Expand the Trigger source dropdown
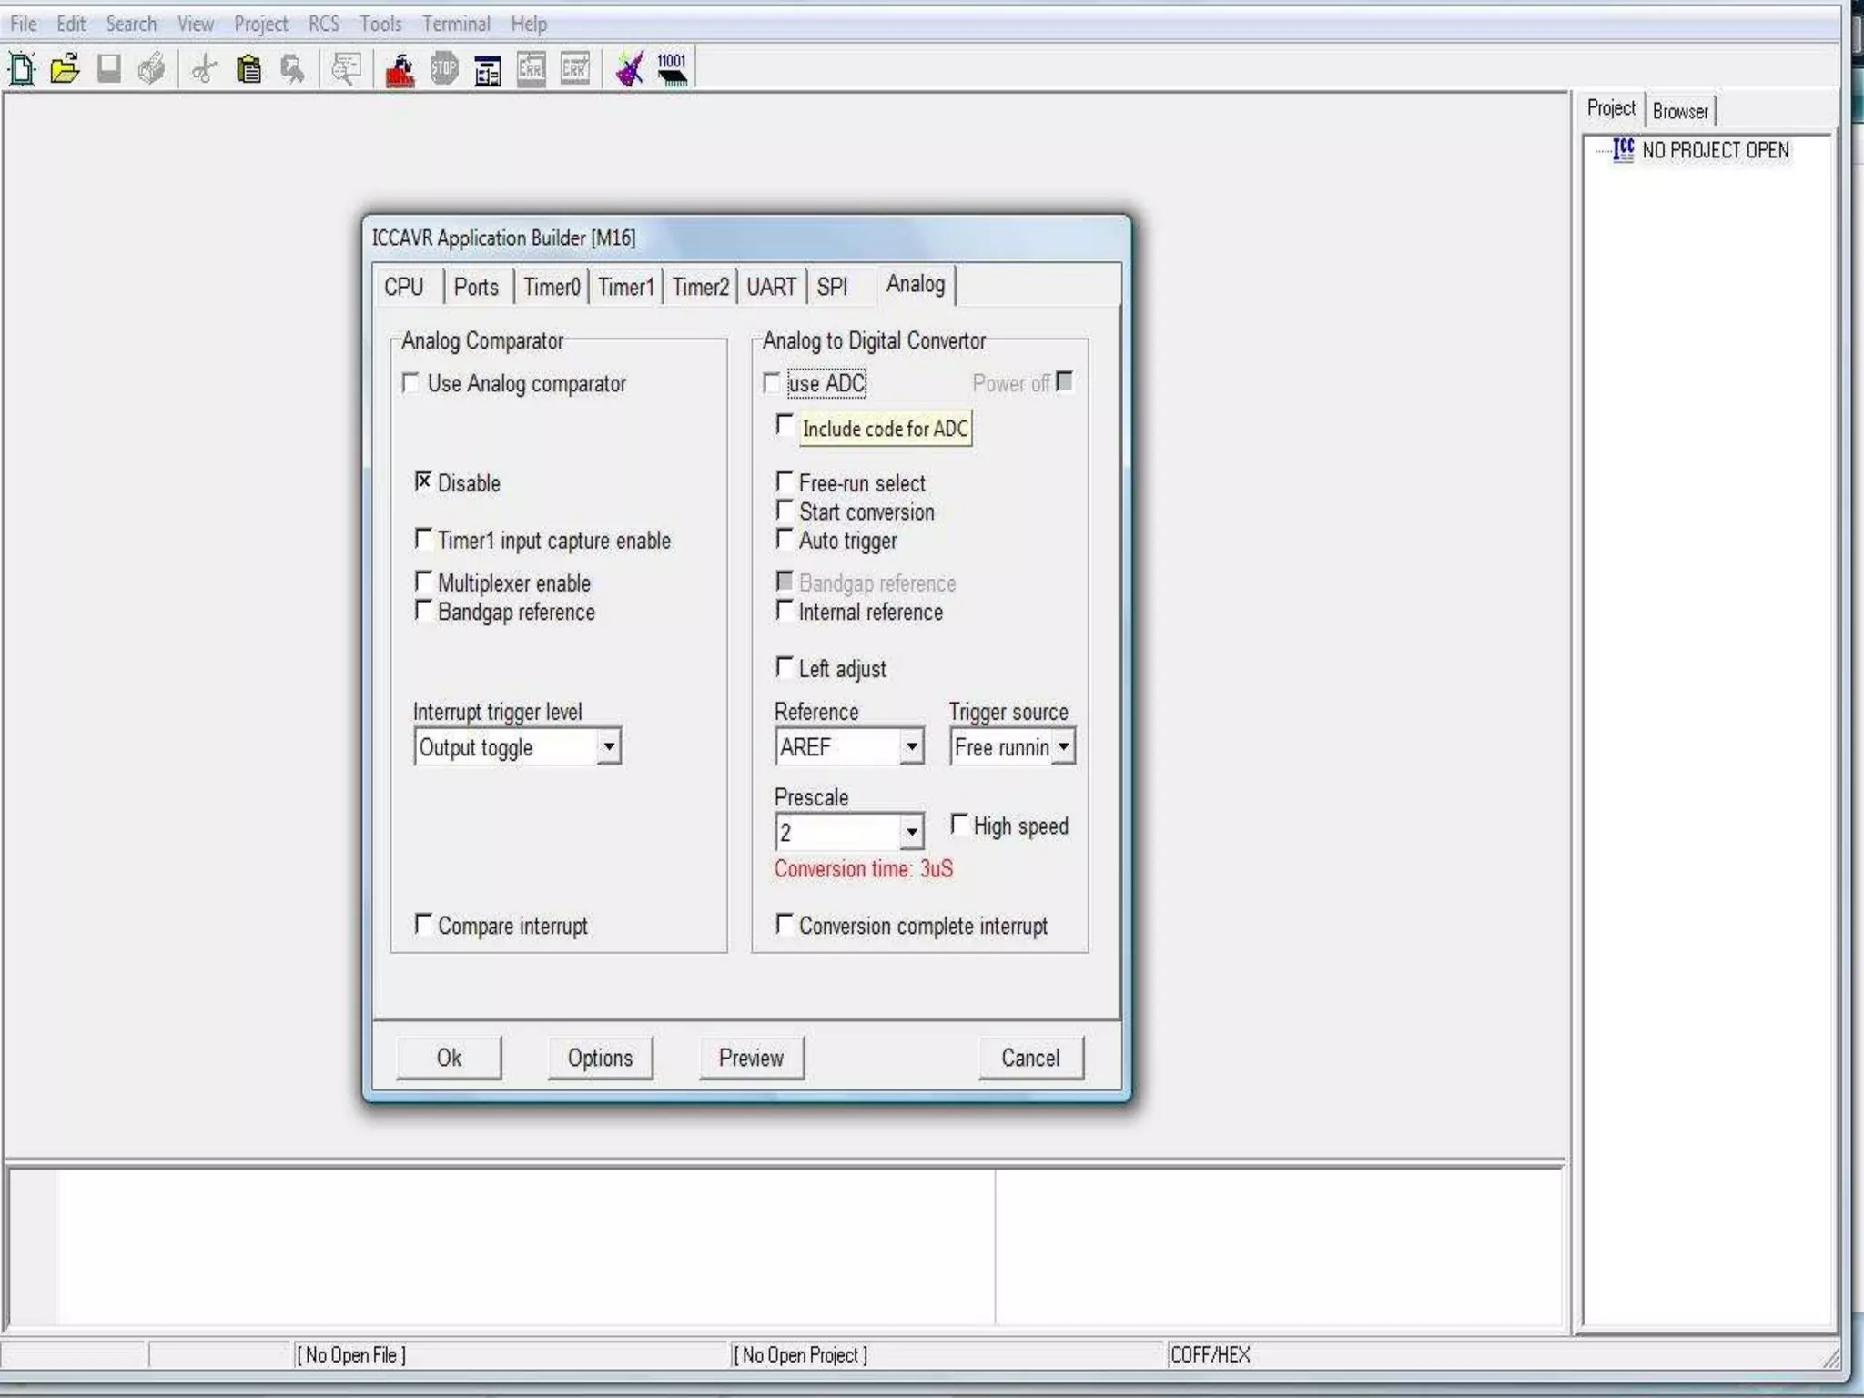 coord(1063,747)
